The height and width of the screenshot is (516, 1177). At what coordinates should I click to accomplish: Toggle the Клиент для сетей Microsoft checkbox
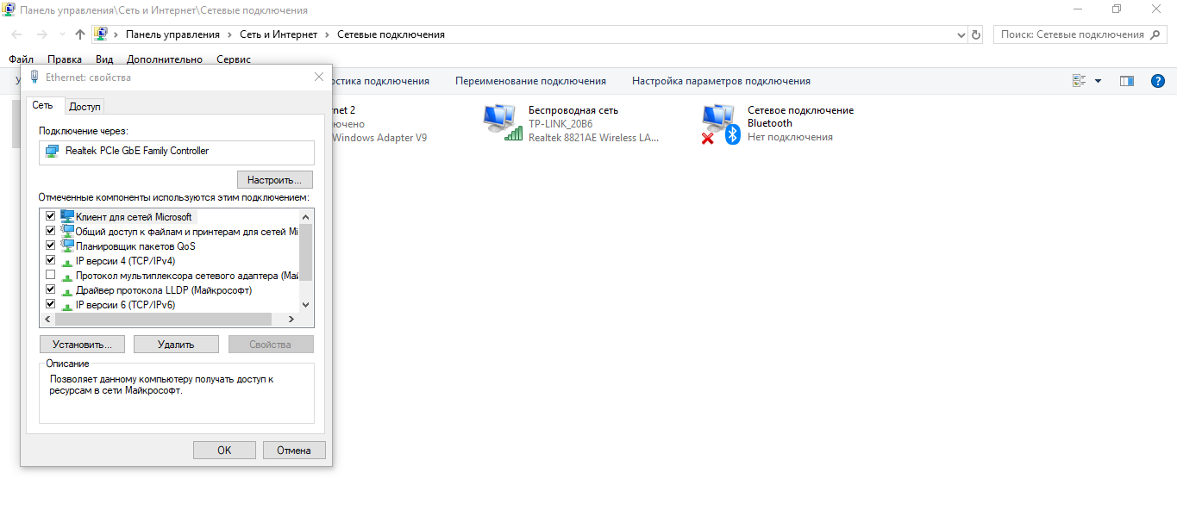[50, 216]
